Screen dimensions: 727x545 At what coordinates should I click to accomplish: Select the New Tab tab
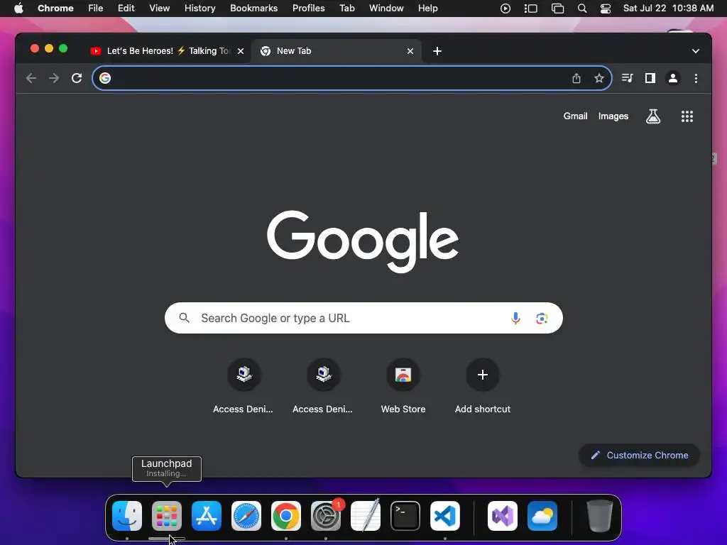click(x=336, y=51)
